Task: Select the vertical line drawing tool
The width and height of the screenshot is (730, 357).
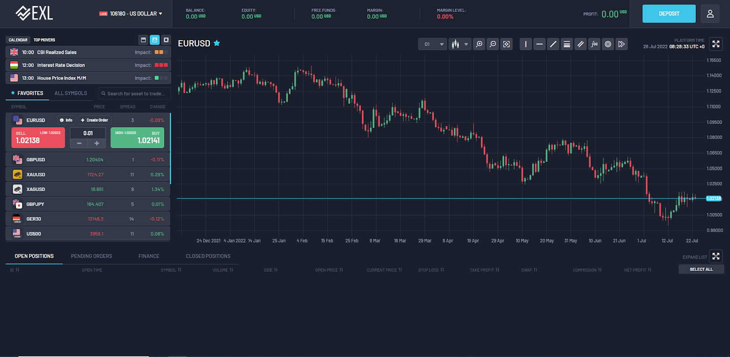Action: [x=526, y=44]
